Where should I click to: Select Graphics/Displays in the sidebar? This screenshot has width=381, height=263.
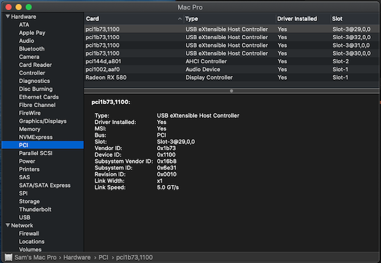coord(43,121)
